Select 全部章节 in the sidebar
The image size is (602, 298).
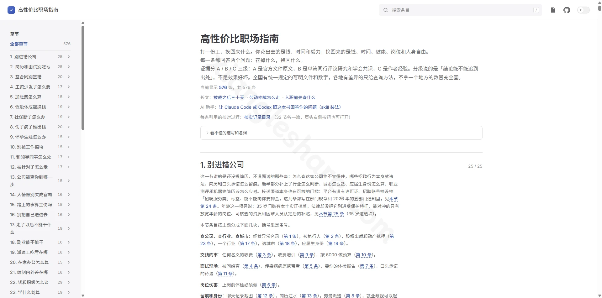tap(19, 44)
